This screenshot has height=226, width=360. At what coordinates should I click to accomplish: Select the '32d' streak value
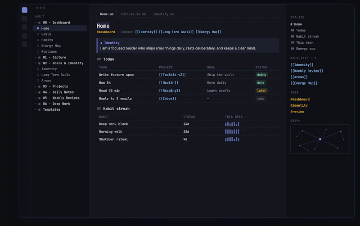click(186, 132)
